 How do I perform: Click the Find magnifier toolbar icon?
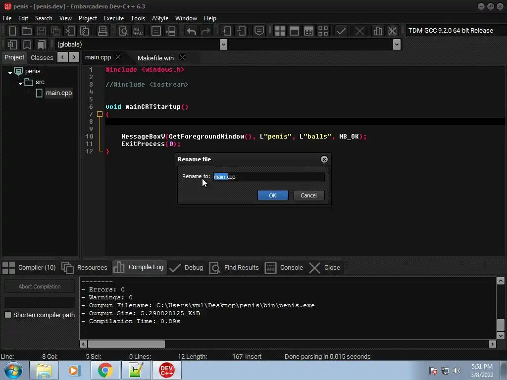click(123, 31)
